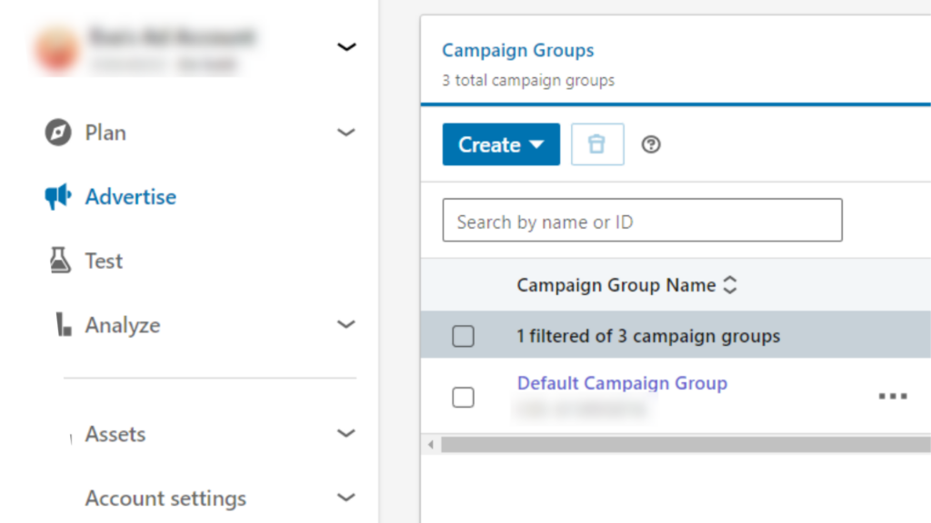Viewport: 931px width, 523px height.
Task: Sort by Campaign Group Name arrows
Action: pyautogui.click(x=730, y=285)
